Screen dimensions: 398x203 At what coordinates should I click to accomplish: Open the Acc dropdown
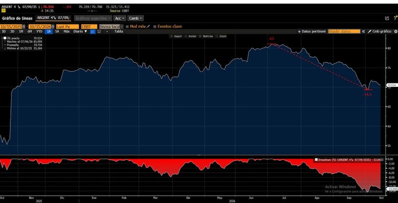(x=119, y=18)
